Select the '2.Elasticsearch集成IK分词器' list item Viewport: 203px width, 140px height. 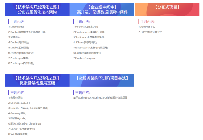click(x=89, y=32)
